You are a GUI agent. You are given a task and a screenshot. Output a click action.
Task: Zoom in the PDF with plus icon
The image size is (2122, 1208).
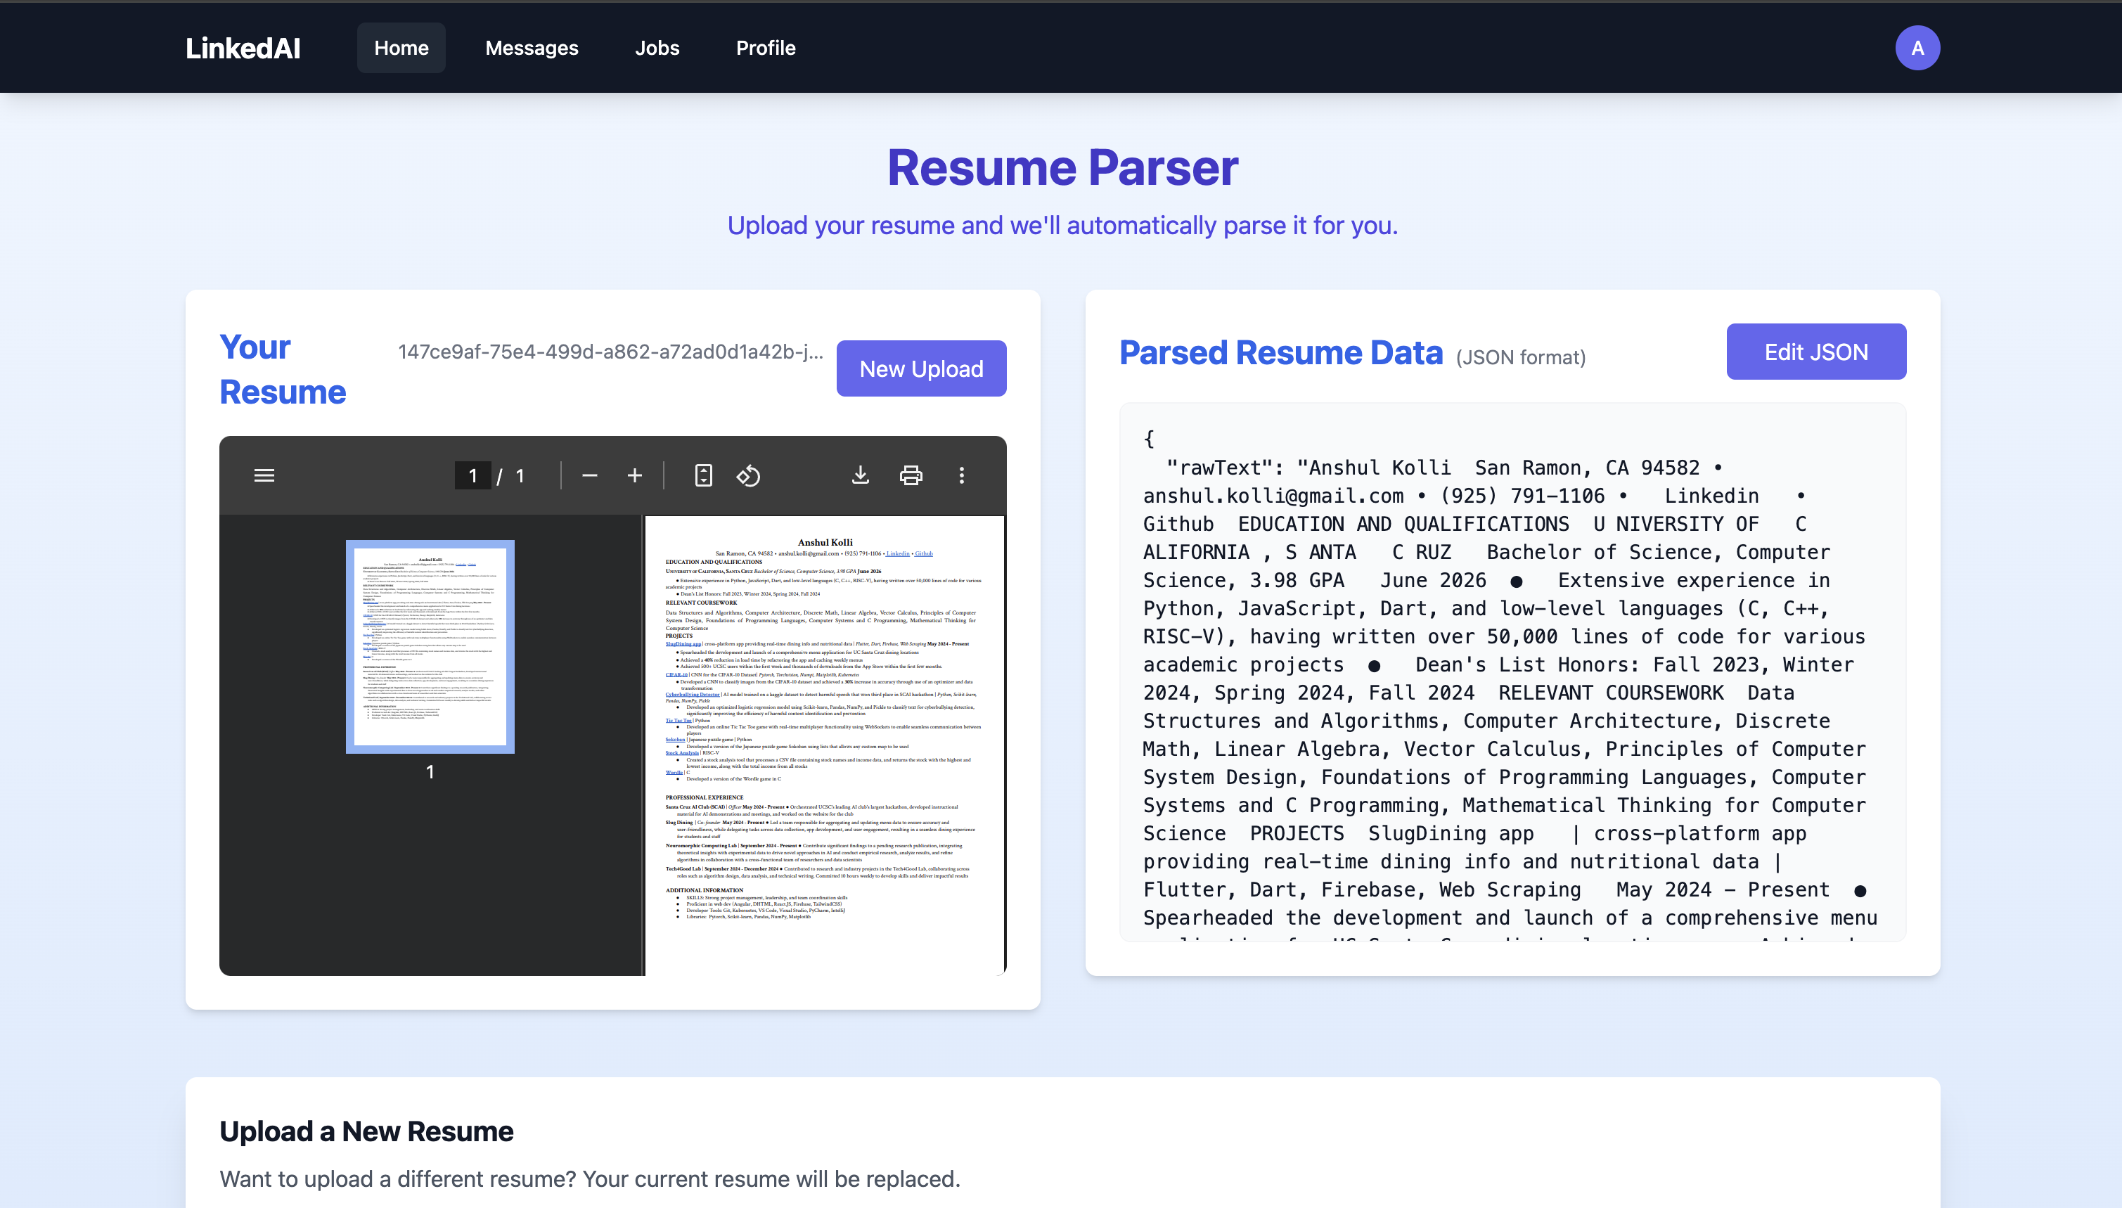pos(635,475)
